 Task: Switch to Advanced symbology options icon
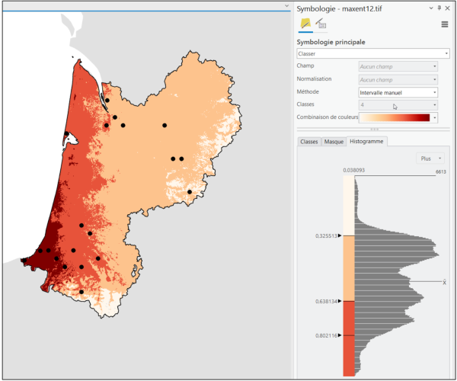click(x=321, y=24)
